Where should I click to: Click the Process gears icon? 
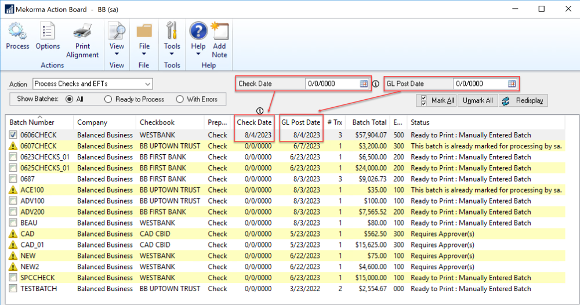tap(17, 31)
